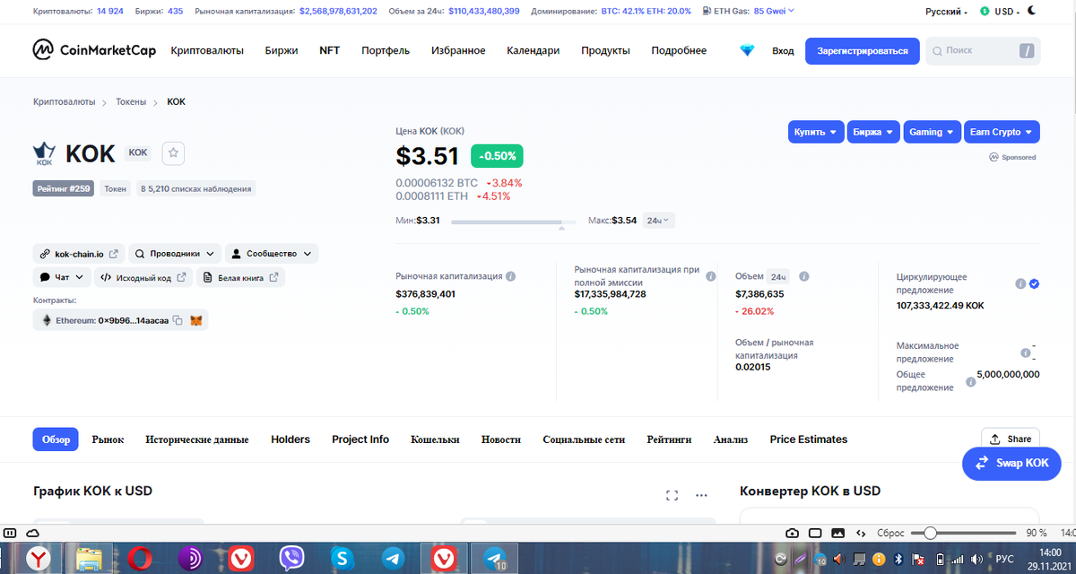Image resolution: width=1076 pixels, height=574 pixels.
Task: Toggle Vivaldi panel icon in status bar
Action: pyautogui.click(x=11, y=533)
